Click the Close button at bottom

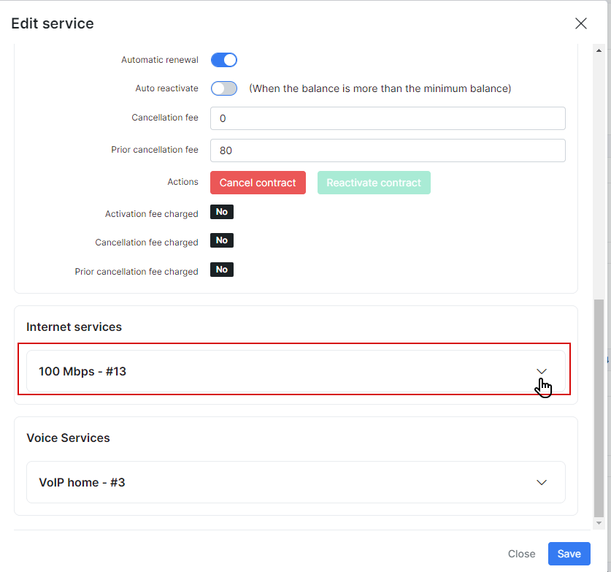(x=521, y=554)
